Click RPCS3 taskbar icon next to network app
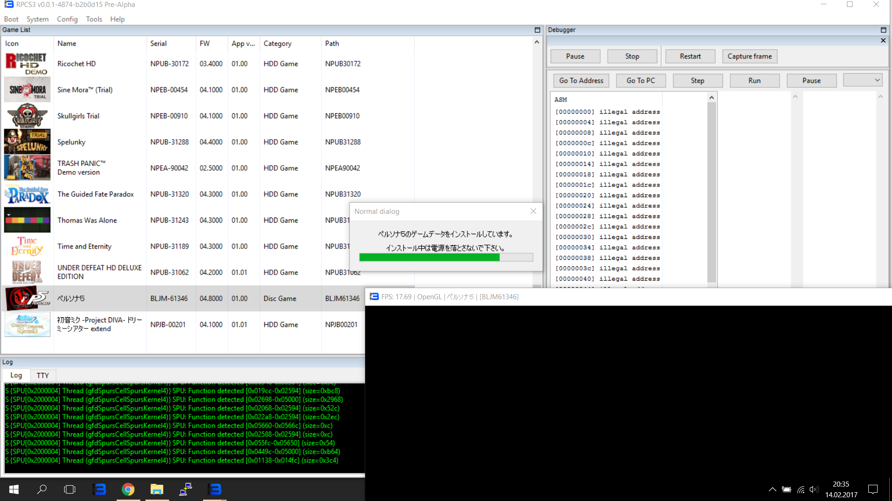This screenshot has width=892, height=501. (215, 489)
